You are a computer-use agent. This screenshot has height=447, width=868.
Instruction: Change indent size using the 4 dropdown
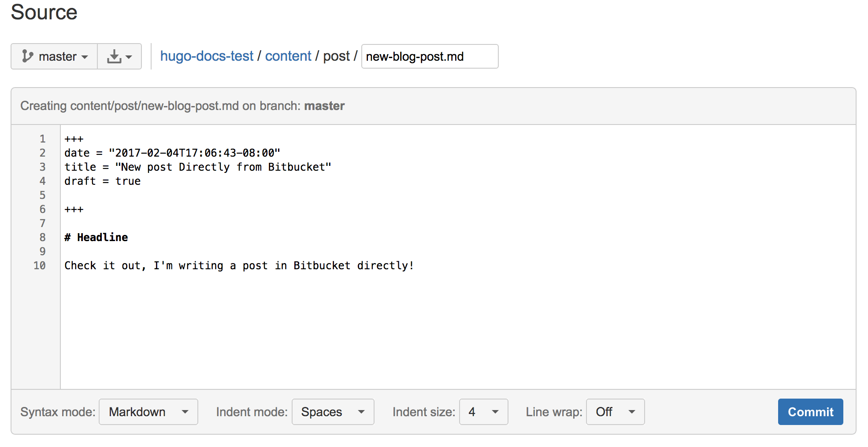[483, 412]
